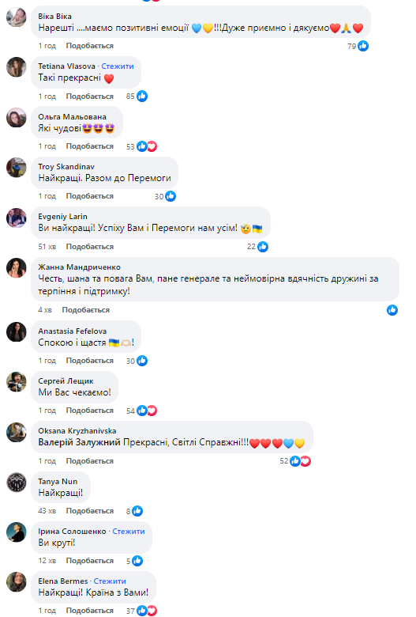
Task: Click Подобається under Anastasia Fefelova's comment
Action: coord(89,361)
